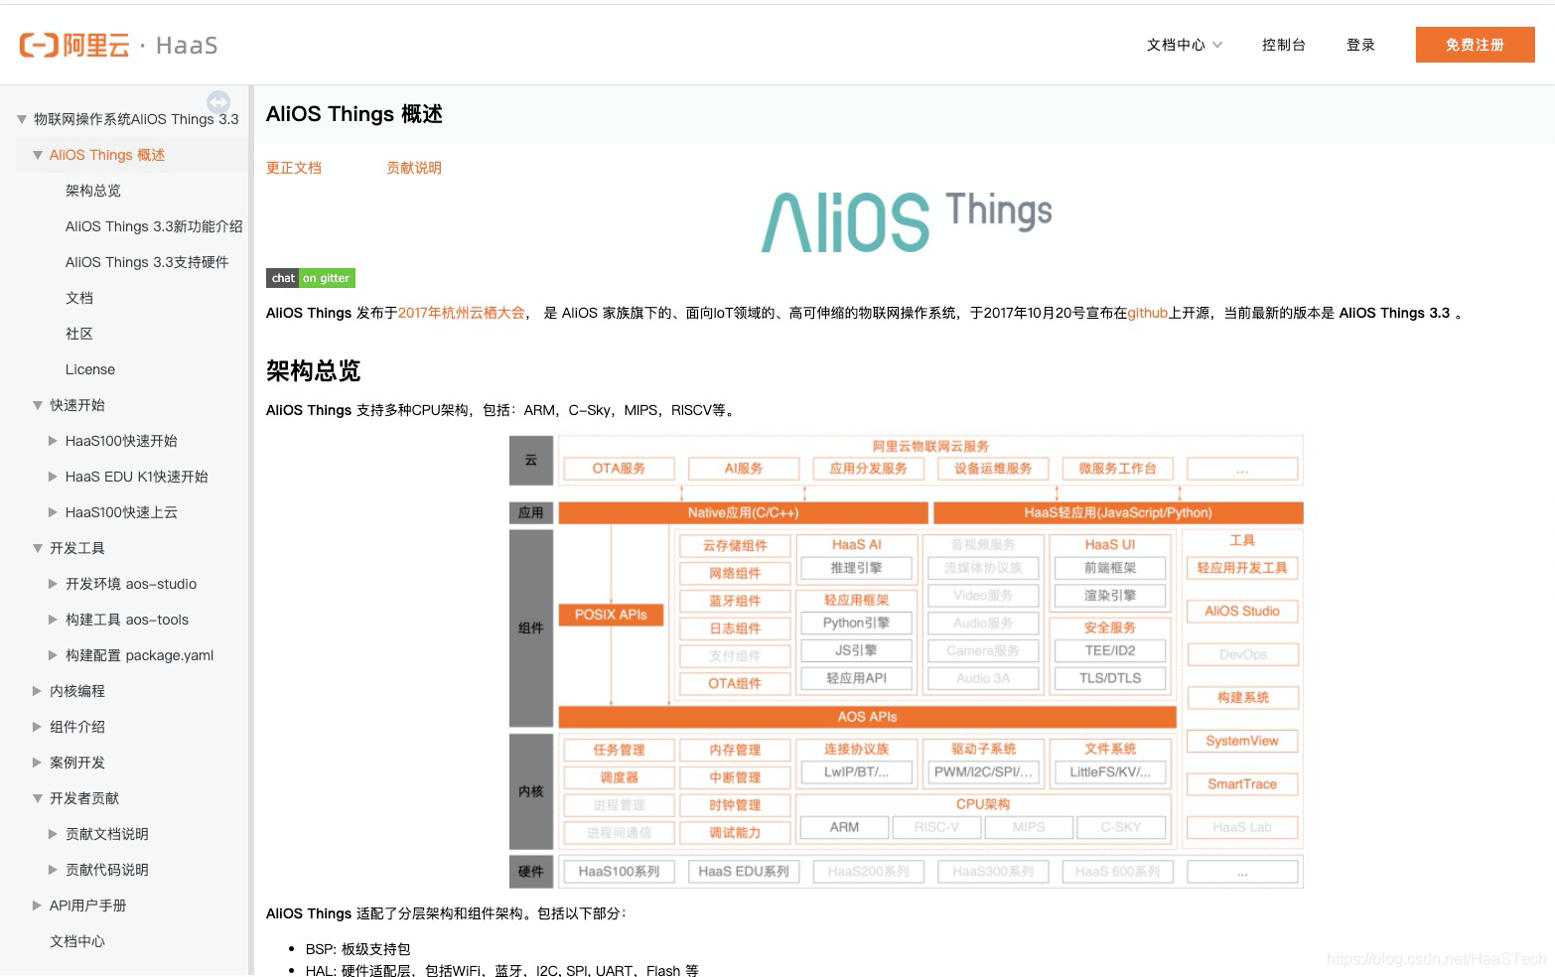Collapse the 开发工具 section arrow
Screen dimensions: 1555x977
(x=38, y=548)
